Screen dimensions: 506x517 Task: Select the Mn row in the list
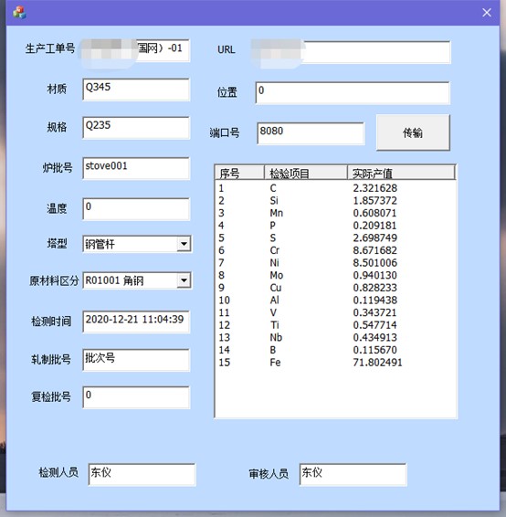click(x=335, y=213)
